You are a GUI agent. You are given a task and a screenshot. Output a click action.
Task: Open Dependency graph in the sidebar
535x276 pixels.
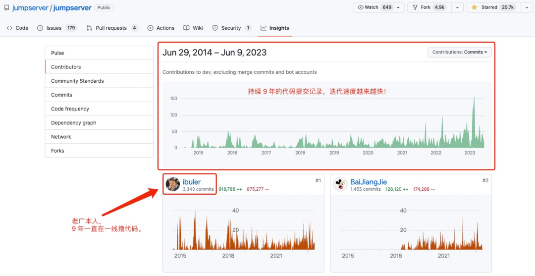(99, 123)
